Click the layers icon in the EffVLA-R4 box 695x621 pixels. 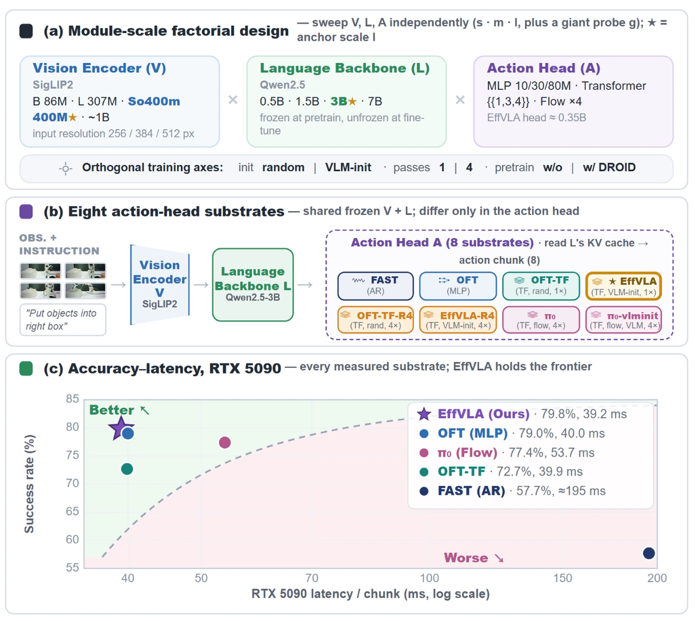[428, 315]
